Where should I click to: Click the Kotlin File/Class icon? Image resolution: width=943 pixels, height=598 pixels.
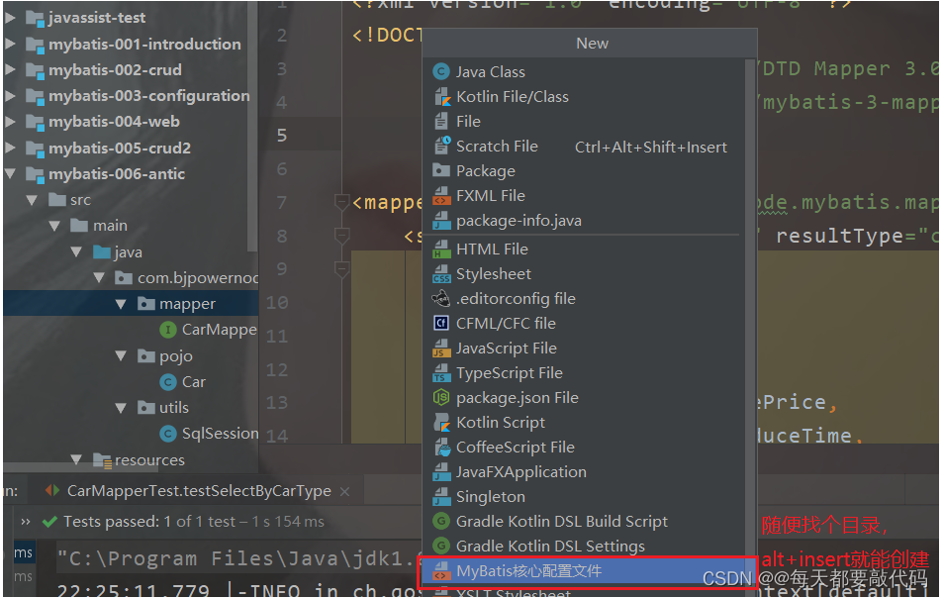[442, 96]
